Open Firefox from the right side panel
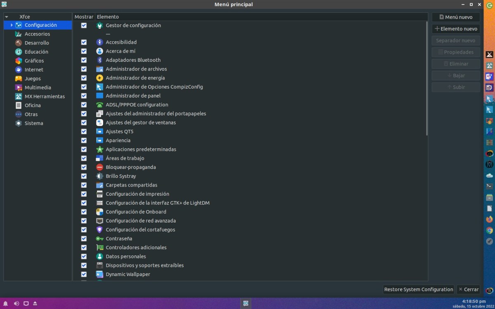Image resolution: width=495 pixels, height=309 pixels. (489, 219)
